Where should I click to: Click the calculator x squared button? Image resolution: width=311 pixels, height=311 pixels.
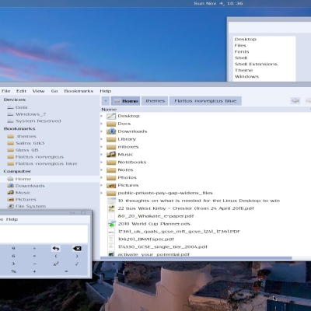pyautogui.click(x=56, y=264)
